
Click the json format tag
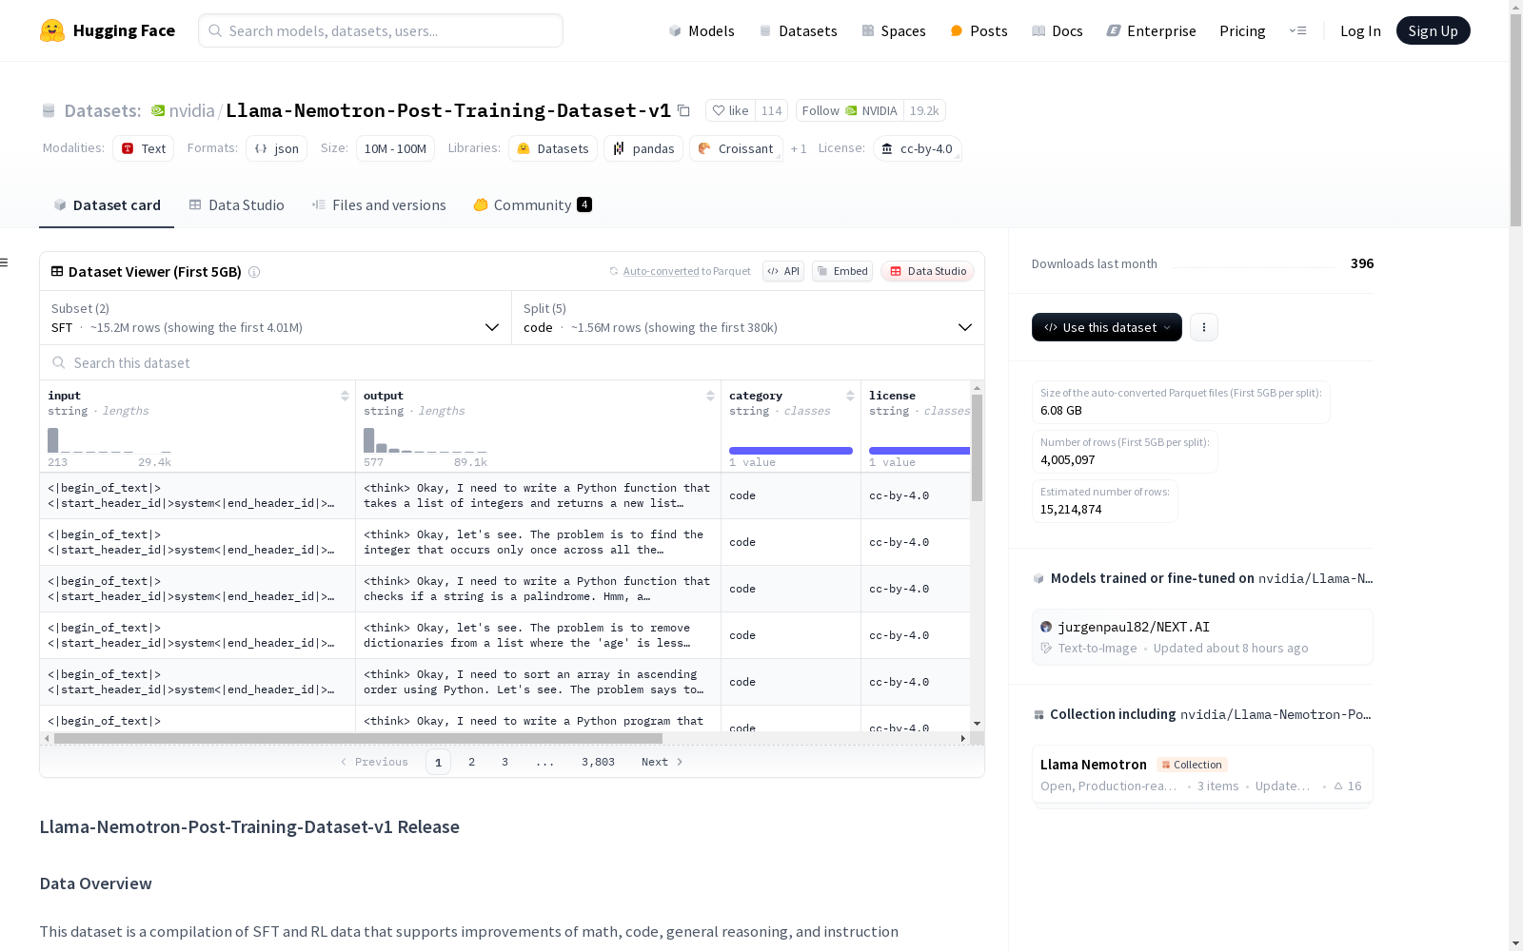[276, 148]
